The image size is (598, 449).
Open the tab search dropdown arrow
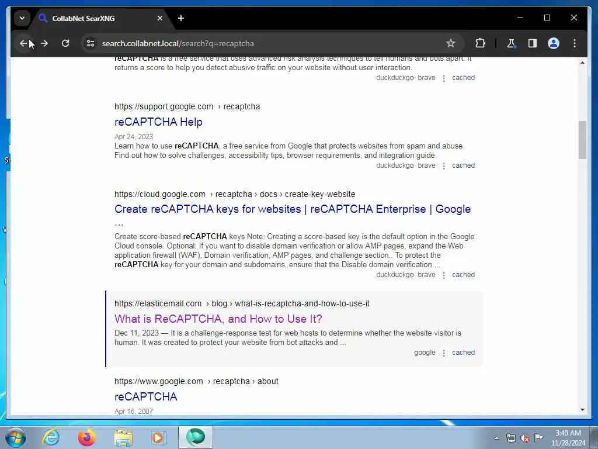click(22, 18)
